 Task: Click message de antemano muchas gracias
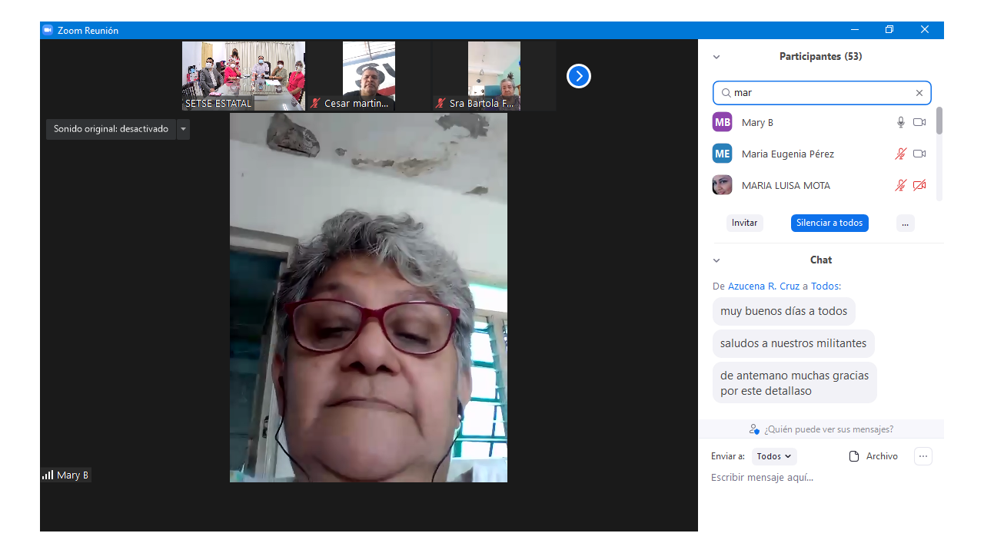[x=794, y=383]
